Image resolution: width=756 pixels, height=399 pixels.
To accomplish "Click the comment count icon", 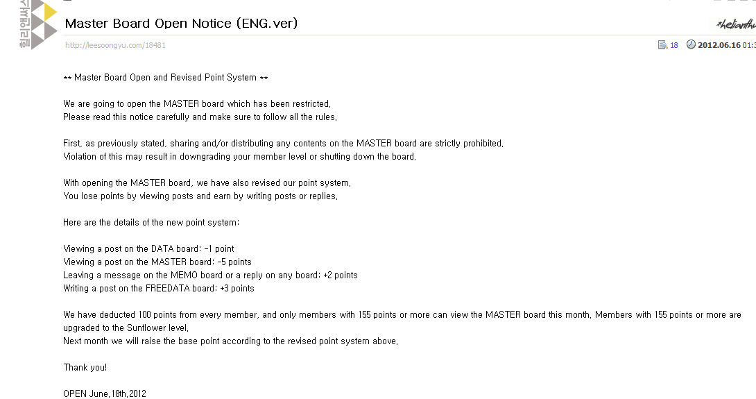I will [662, 45].
